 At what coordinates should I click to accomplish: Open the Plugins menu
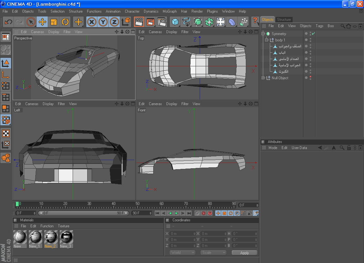[212, 11]
